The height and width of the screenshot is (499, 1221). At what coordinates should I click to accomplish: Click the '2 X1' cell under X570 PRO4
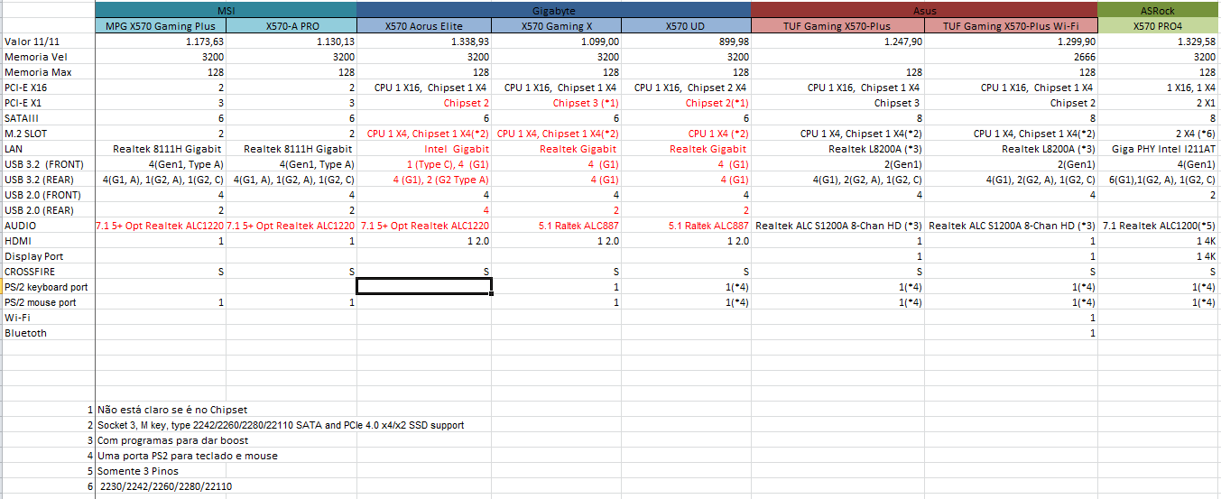[x=1159, y=103]
